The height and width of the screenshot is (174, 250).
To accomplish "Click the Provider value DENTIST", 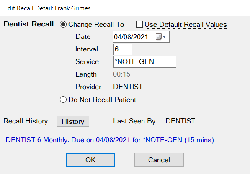I will (x=128, y=87).
